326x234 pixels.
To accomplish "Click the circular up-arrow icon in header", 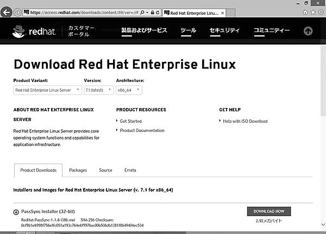I will 308,31.
